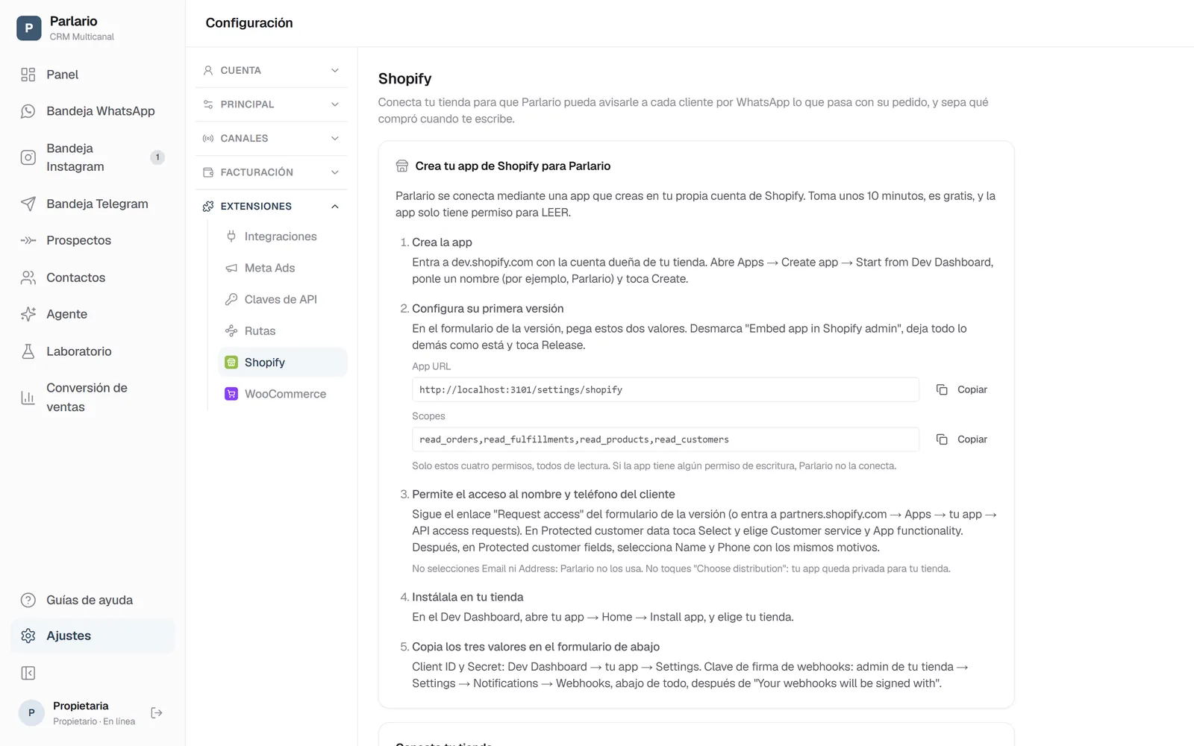Expand the FACTURACIÓN section
Image resolution: width=1194 pixels, height=746 pixels.
(x=272, y=172)
